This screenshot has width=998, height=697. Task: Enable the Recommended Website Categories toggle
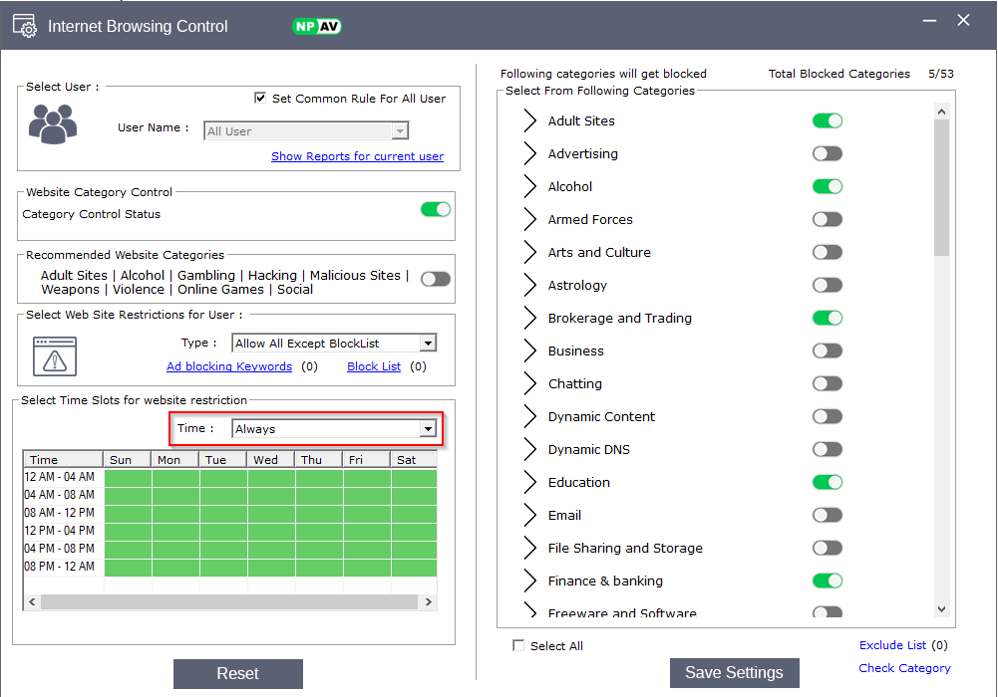pyautogui.click(x=436, y=279)
